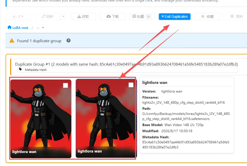Screen dimensions: 247x166
Task: Click the 获取 fetch button
Action: pos(83,17)
